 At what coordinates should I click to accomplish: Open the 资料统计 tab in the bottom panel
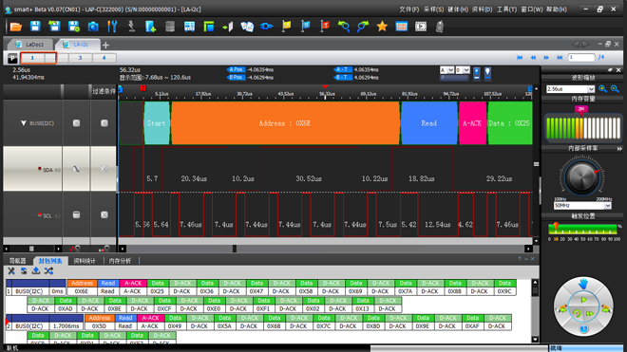coord(85,261)
